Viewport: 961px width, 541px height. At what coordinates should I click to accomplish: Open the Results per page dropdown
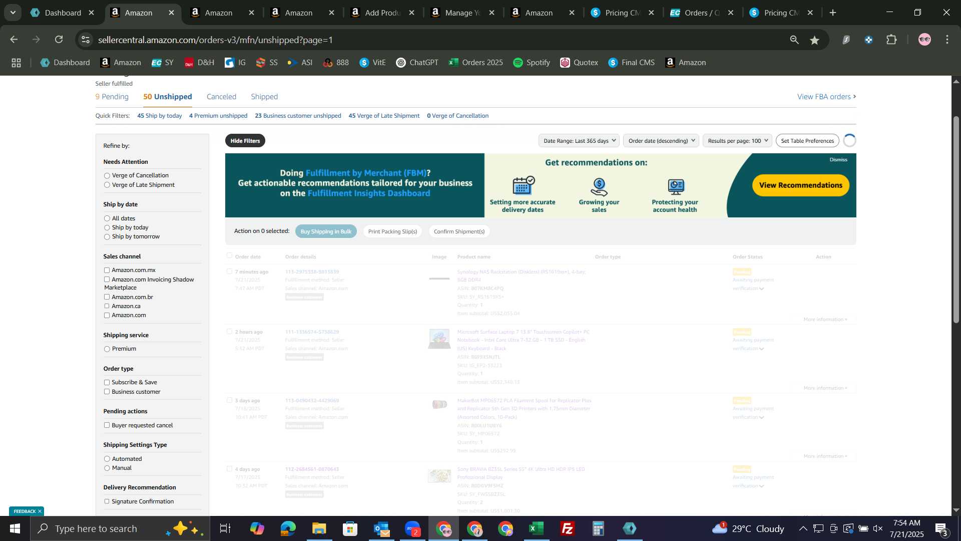click(x=737, y=141)
